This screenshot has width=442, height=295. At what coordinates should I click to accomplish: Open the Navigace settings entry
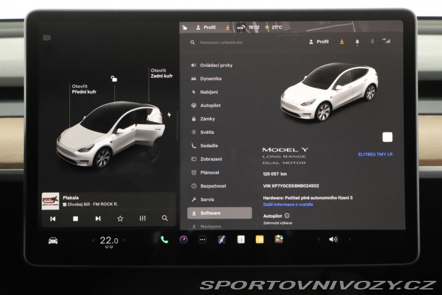coord(206,226)
